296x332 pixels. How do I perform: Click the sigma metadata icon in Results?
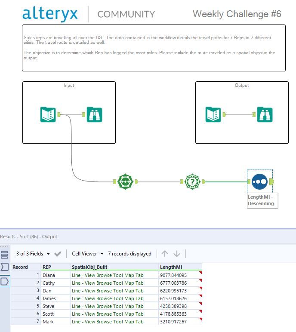tap(4, 267)
